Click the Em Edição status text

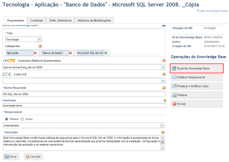(x=210, y=28)
